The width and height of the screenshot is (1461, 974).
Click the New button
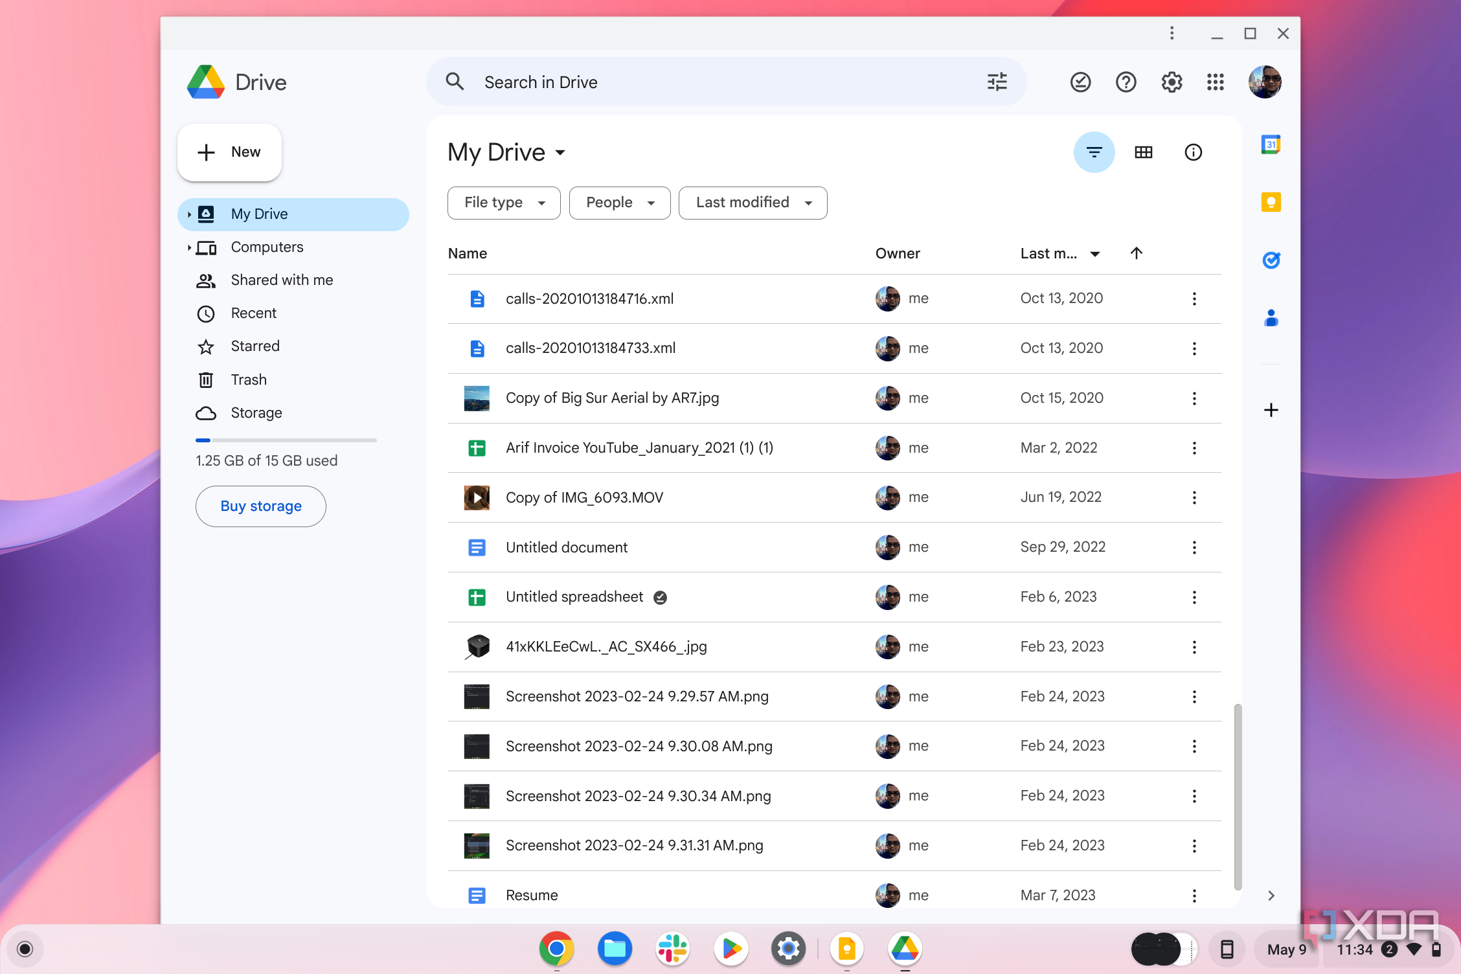[x=229, y=152]
